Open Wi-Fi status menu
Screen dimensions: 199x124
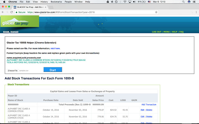tap(125, 2)
